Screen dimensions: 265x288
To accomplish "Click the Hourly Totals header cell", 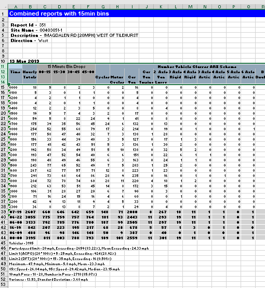I will pyautogui.click(x=30, y=74).
